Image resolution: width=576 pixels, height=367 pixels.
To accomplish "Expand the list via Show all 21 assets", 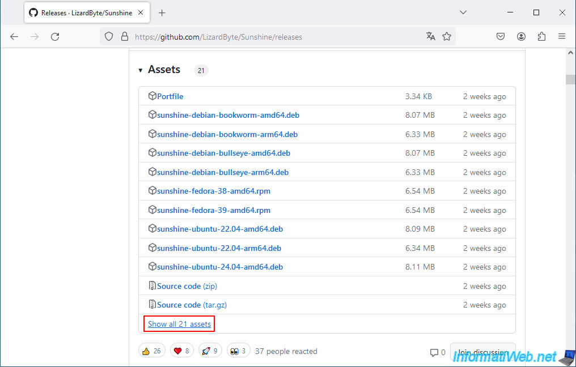I will (179, 324).
